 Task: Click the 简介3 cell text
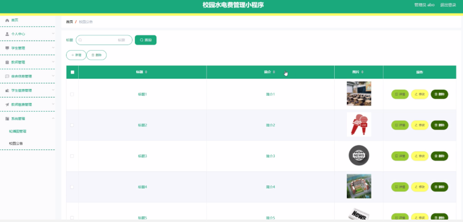pyautogui.click(x=271, y=156)
